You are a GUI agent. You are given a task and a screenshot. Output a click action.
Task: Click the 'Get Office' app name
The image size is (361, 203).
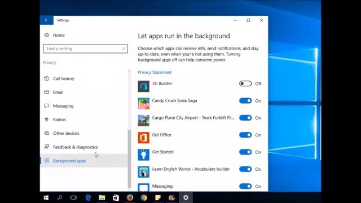(x=162, y=135)
